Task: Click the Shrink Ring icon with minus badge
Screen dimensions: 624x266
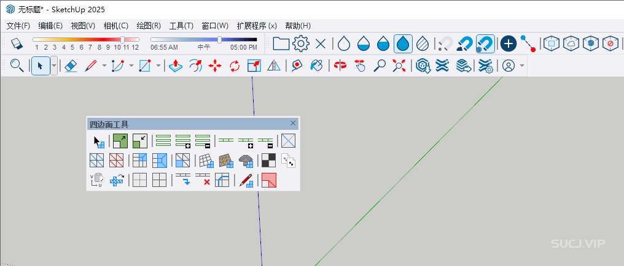Action: click(x=203, y=141)
